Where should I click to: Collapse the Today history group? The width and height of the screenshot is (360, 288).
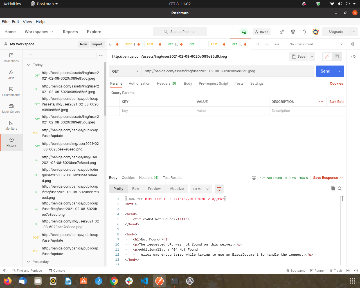click(28, 65)
